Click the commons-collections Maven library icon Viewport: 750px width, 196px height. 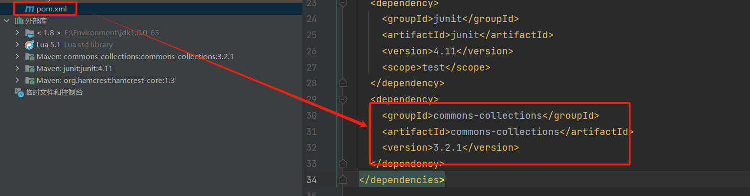click(x=30, y=57)
